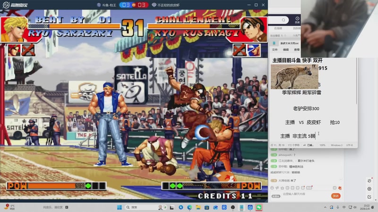The image size is (378, 212).
Task: Click the music ticker close icon on taskbar
Action: 67,207
